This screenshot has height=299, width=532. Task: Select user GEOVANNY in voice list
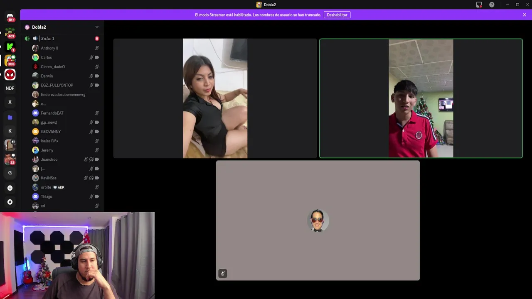coord(66,132)
